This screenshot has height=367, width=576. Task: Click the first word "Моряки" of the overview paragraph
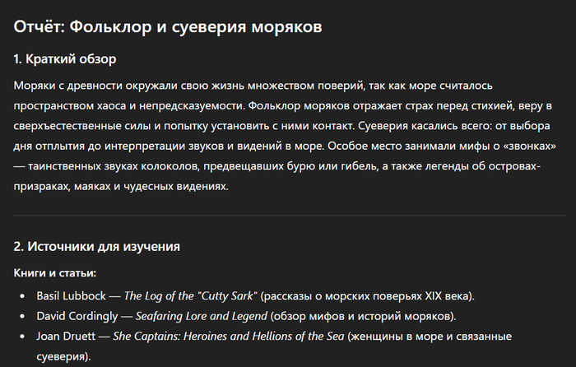pos(36,86)
